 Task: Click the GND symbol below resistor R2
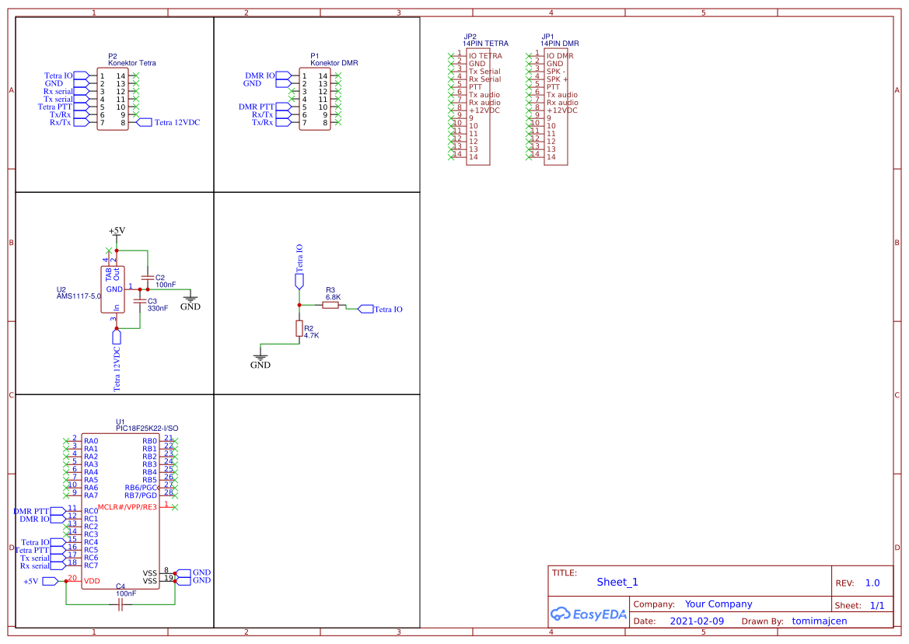[260, 358]
